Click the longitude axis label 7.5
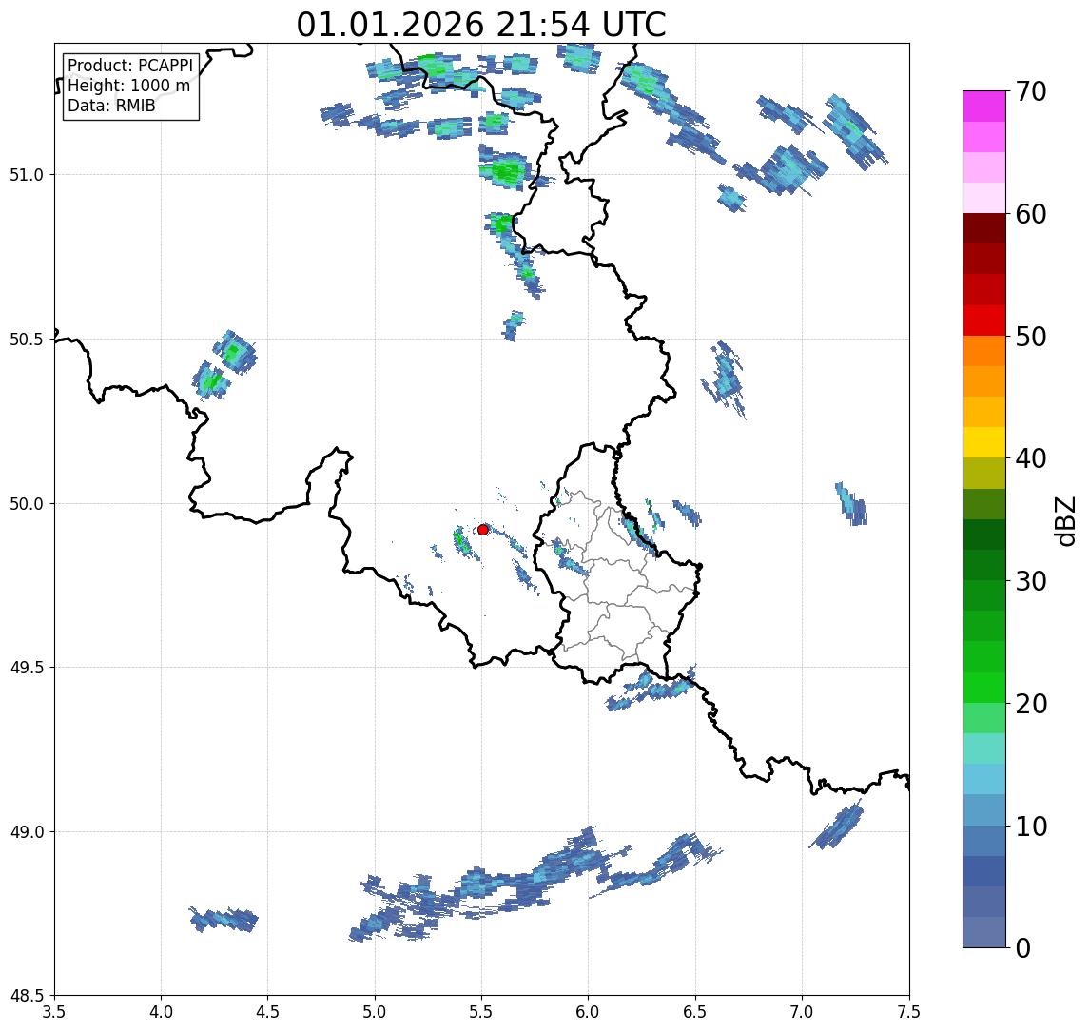This screenshot has width=1089, height=1031. click(909, 1011)
